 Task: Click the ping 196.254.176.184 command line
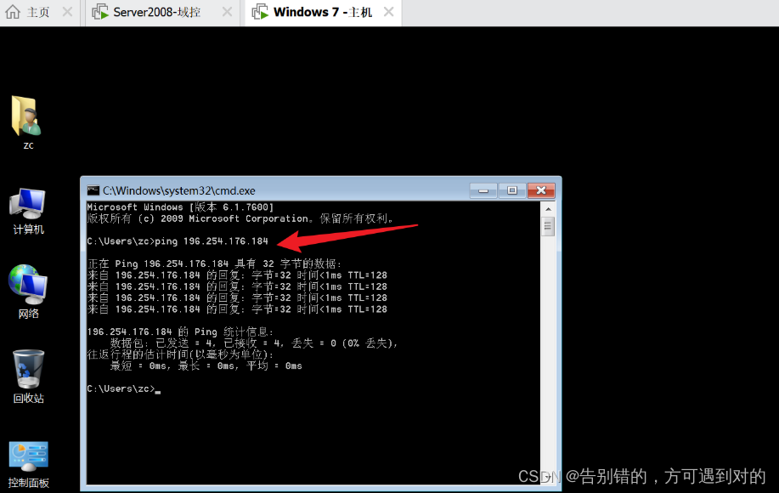(x=178, y=241)
